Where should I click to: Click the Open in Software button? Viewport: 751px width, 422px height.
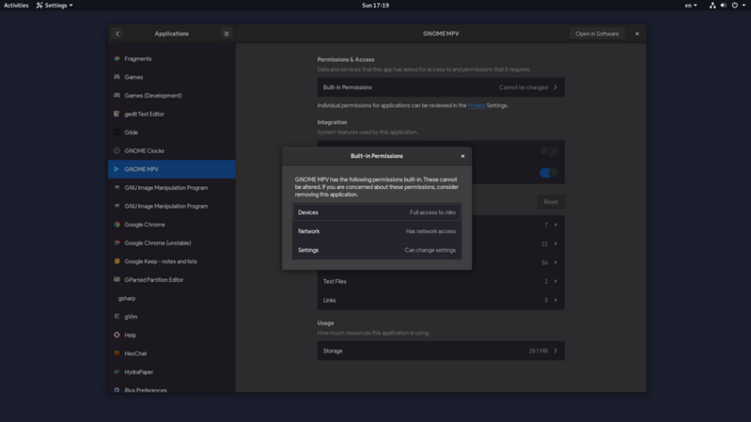[x=597, y=34]
